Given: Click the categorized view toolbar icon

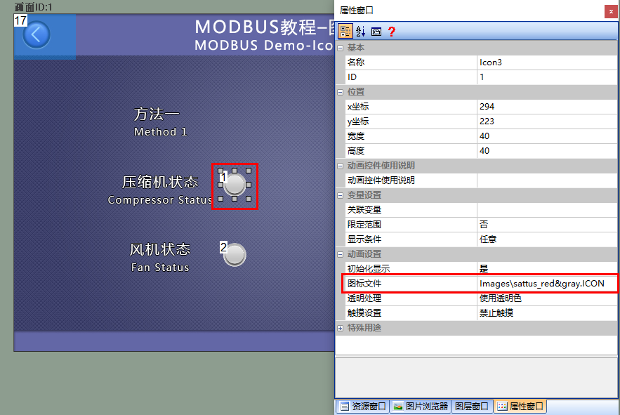Looking at the screenshot, I should 345,32.
